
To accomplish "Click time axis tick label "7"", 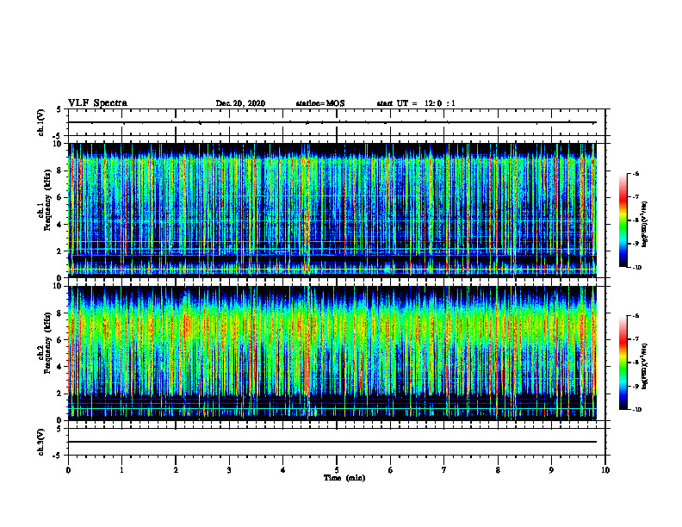I will (444, 470).
